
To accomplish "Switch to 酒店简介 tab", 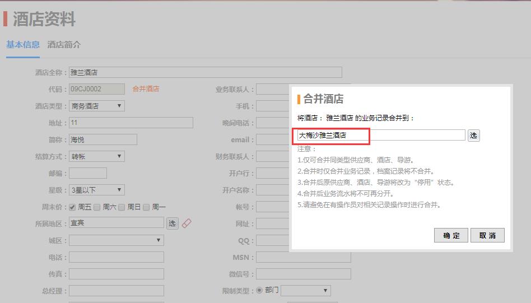I will click(64, 45).
